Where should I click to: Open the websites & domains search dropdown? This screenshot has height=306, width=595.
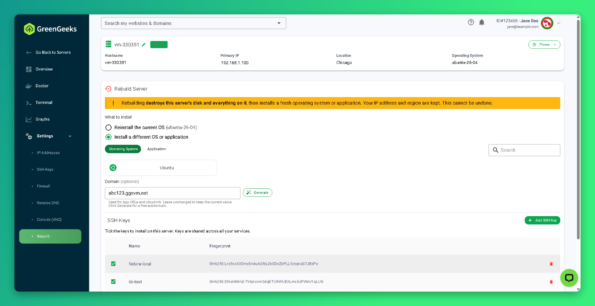coord(194,23)
